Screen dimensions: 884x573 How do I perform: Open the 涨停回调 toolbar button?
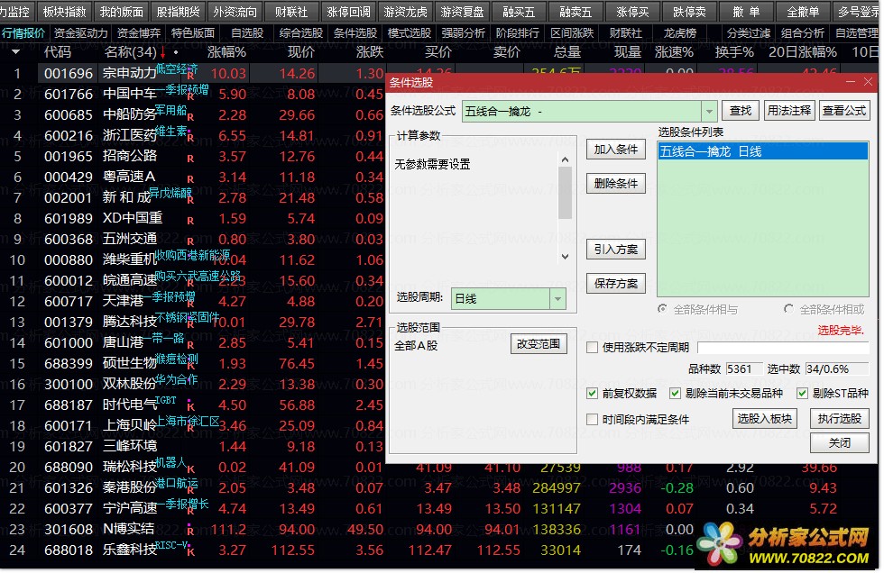click(348, 11)
